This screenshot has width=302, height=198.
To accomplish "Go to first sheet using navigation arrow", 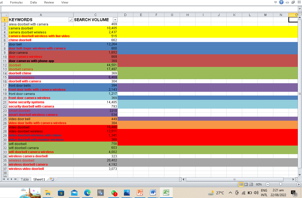I will point(3,179).
